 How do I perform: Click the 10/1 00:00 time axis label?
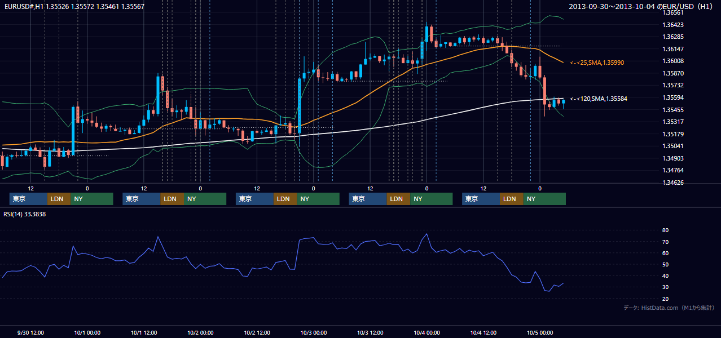(x=87, y=332)
